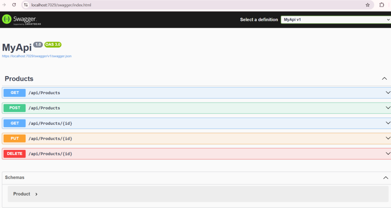Open site information icon in address bar

pos(26,5)
